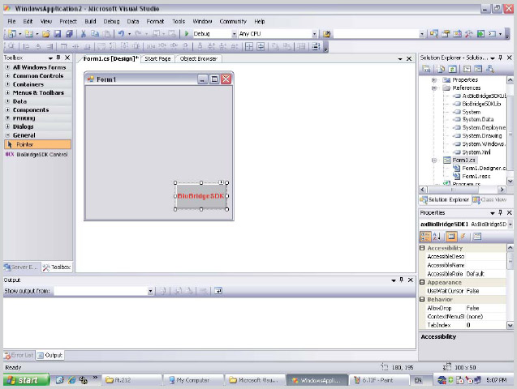Expand All Windows Forms toolbox group
Viewport: 517px width, 389px height.
coord(7,67)
